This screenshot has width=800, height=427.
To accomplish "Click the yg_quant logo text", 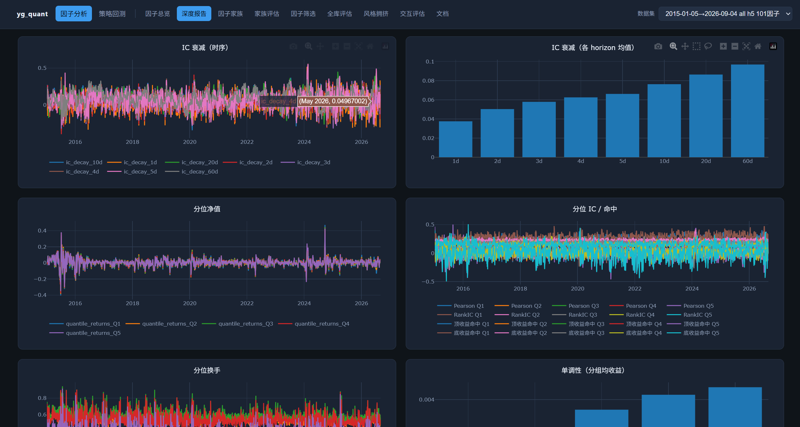I will click(32, 14).
